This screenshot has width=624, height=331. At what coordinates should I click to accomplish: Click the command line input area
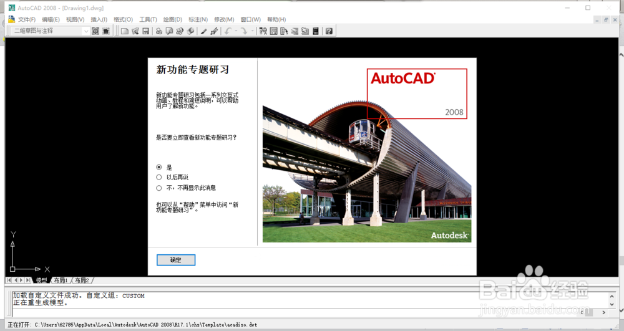[295, 313]
